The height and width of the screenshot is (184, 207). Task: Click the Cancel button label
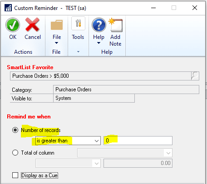coord(33,37)
